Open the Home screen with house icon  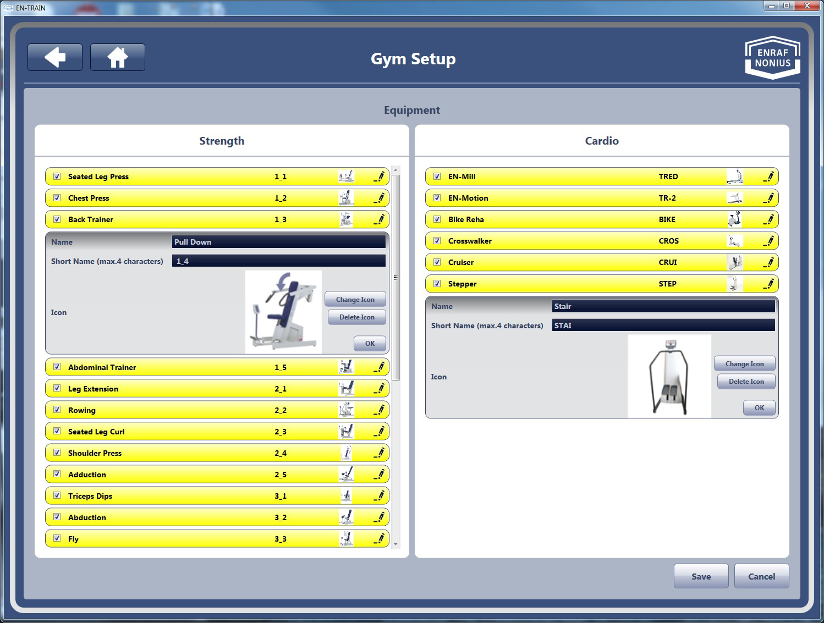[118, 57]
